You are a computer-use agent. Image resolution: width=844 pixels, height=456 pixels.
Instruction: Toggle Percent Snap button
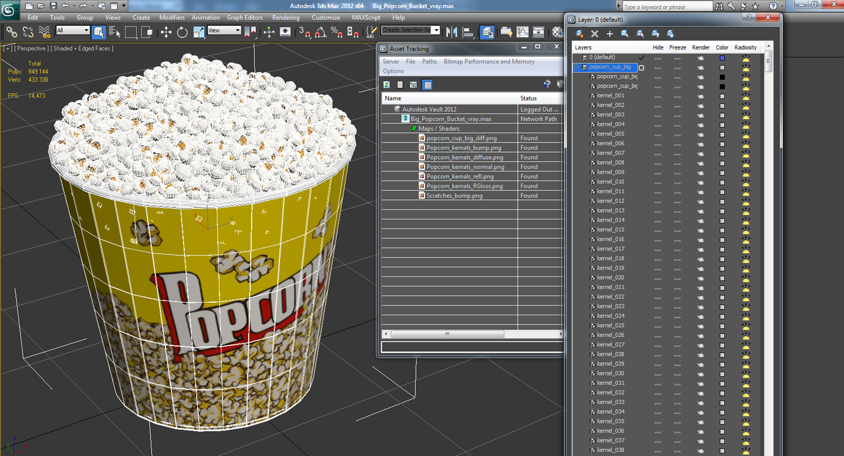[336, 32]
